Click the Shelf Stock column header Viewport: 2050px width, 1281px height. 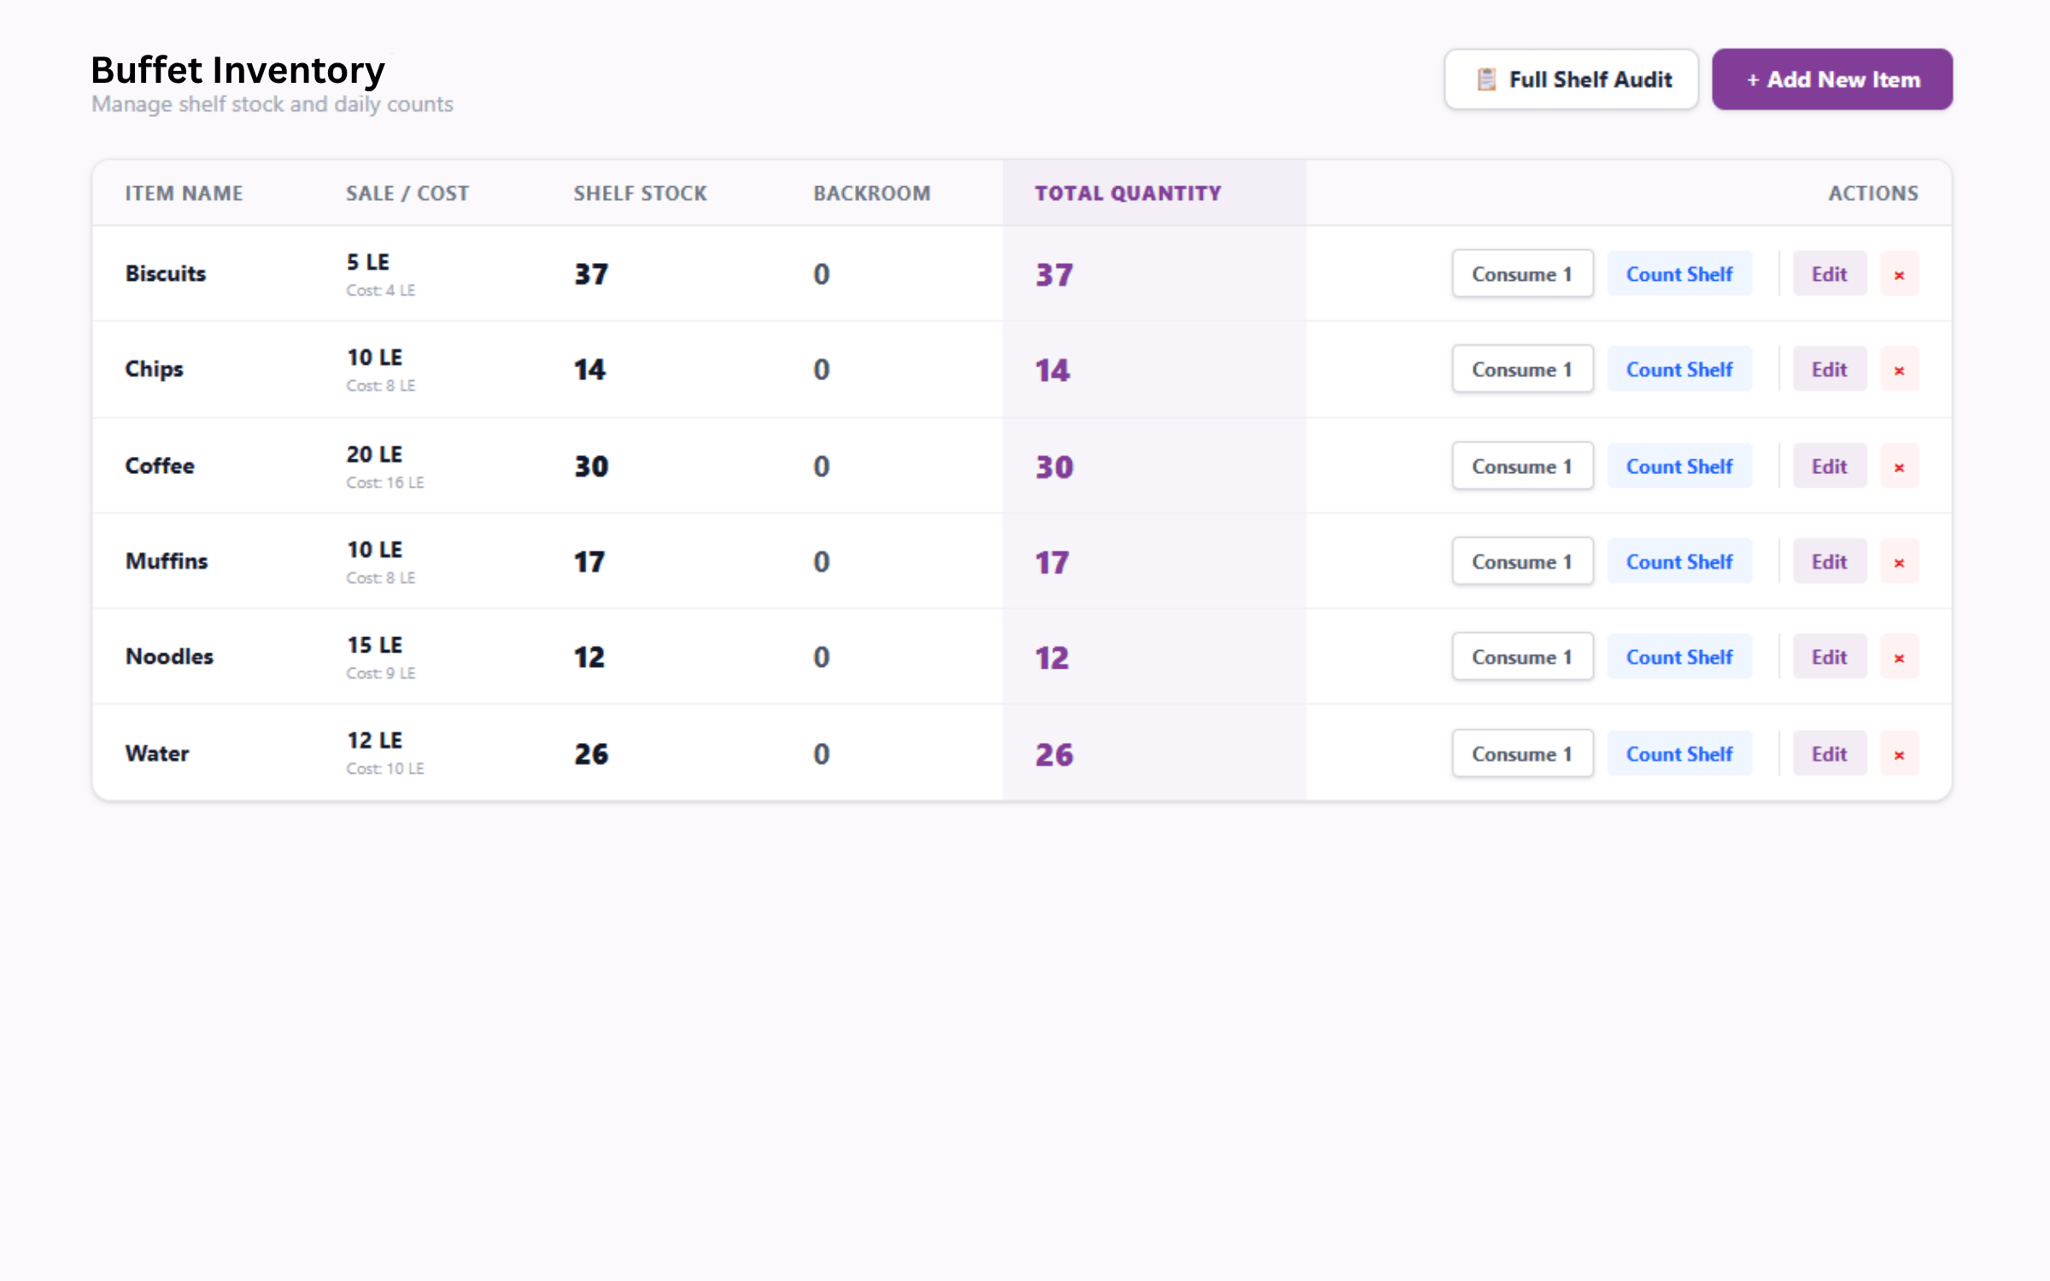click(x=641, y=194)
